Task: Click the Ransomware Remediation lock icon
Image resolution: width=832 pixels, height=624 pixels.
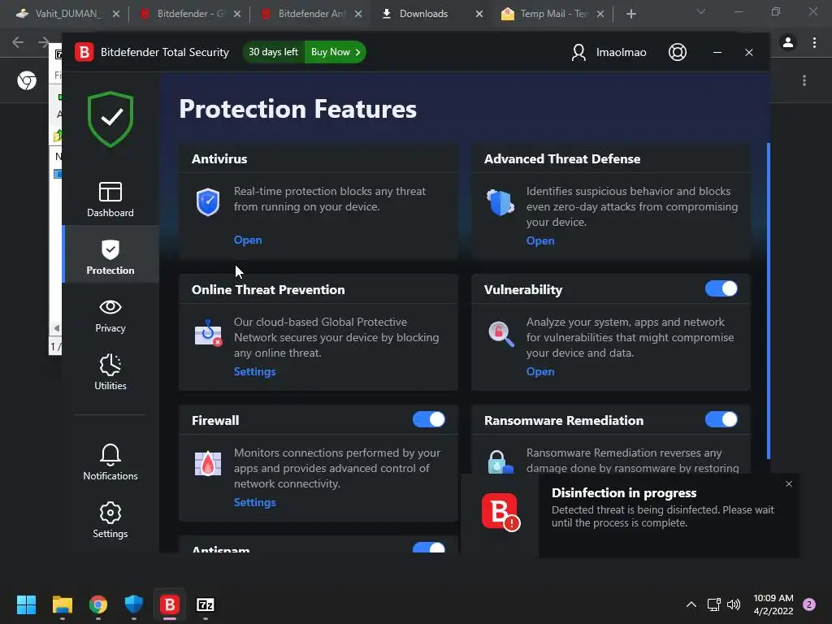Action: [500, 461]
